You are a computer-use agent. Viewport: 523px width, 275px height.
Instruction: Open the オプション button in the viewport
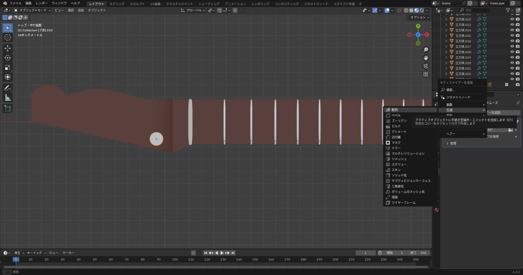tap(419, 17)
